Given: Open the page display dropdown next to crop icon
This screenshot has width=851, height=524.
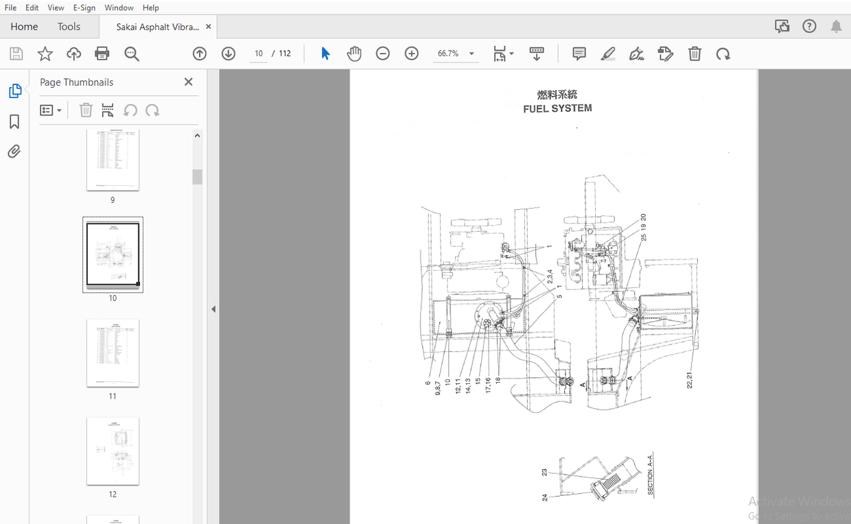Looking at the screenshot, I should click(x=511, y=53).
